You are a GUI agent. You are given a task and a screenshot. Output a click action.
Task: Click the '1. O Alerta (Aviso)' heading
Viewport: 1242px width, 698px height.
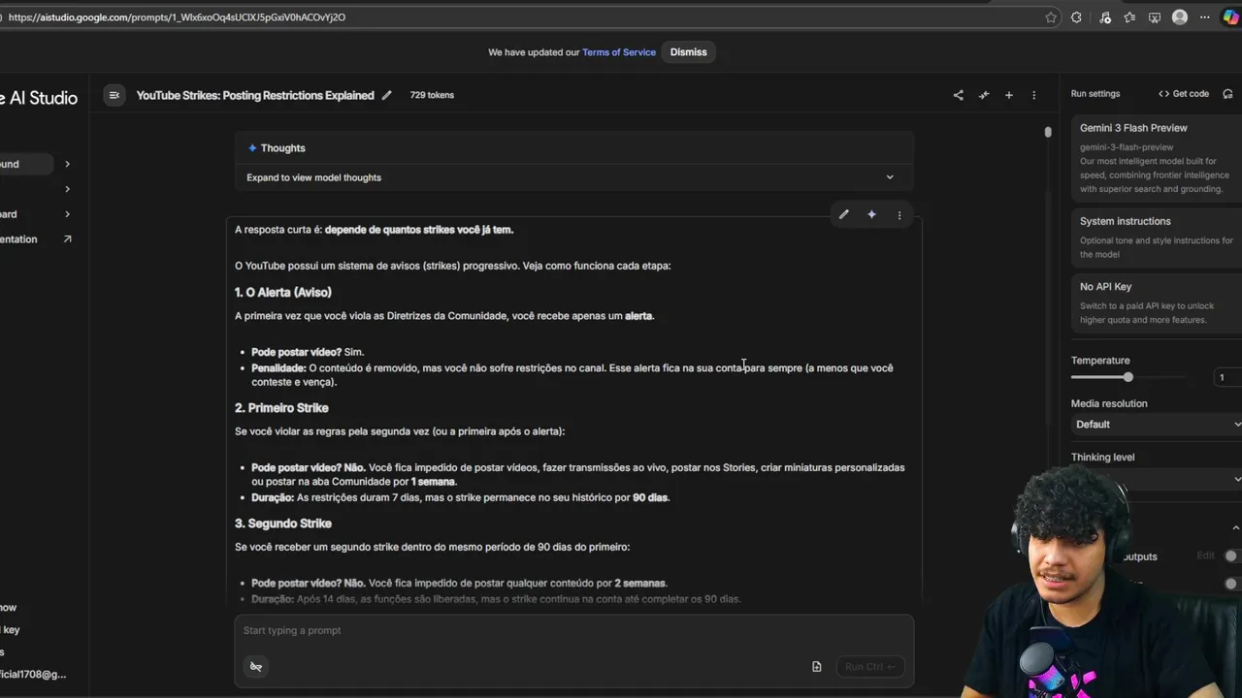click(283, 292)
